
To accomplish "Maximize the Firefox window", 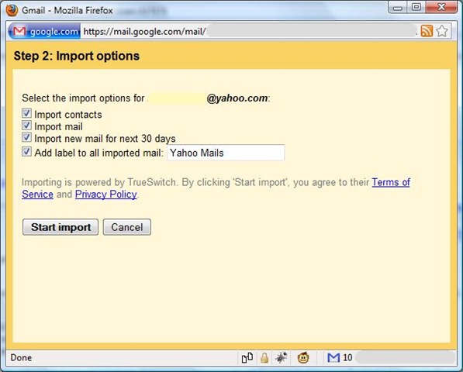I will point(416,7).
